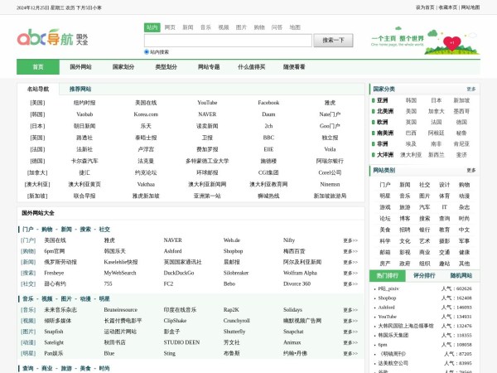The height and width of the screenshot is (373, 497).
Task: Select the 随机网站 tab
Action: (461, 275)
